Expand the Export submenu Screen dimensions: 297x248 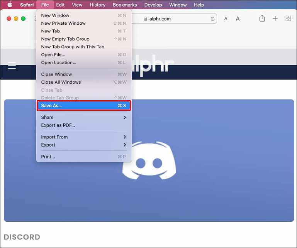tap(84, 145)
